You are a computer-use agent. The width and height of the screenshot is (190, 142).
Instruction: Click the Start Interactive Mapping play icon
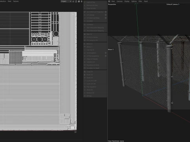point(85,28)
